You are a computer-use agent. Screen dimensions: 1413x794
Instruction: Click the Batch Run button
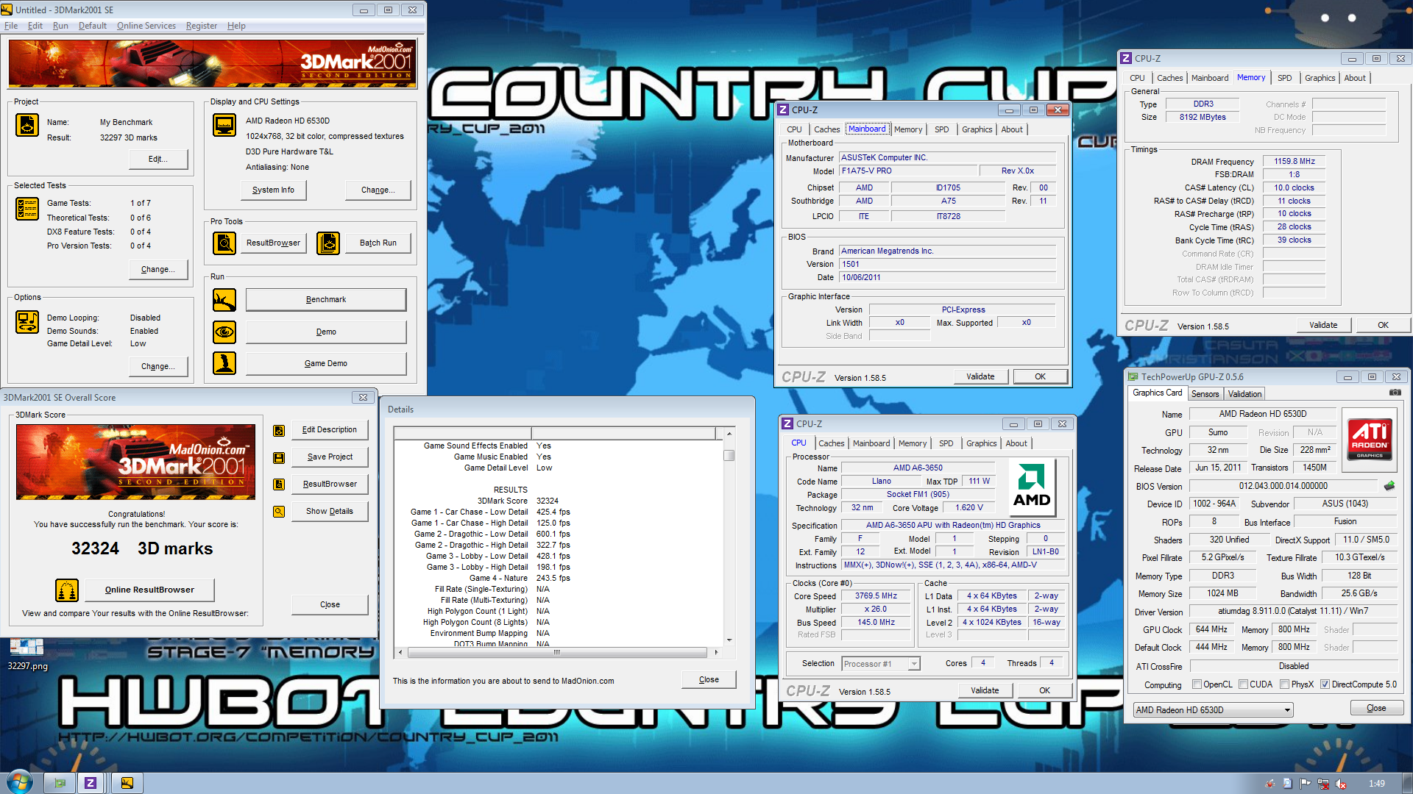tap(378, 243)
